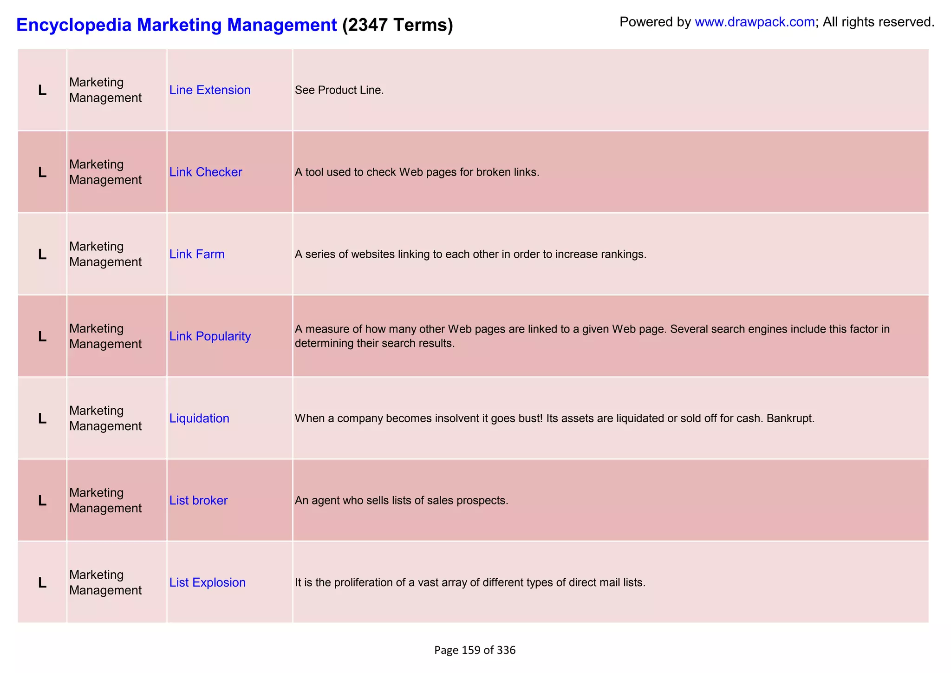Click the '(2347 Terms)' heading text

coord(397,25)
